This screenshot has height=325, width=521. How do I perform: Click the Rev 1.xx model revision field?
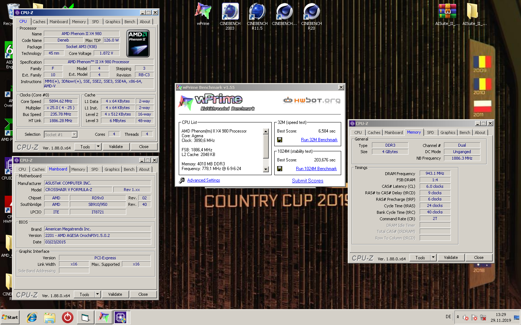(132, 190)
